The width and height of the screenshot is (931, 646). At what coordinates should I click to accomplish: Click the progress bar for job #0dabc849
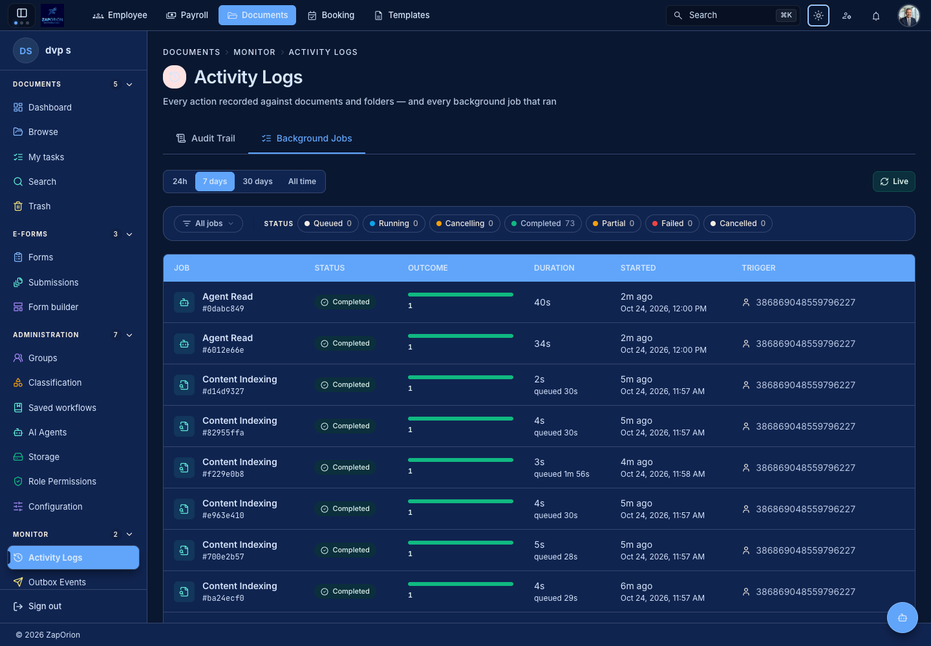click(x=460, y=295)
